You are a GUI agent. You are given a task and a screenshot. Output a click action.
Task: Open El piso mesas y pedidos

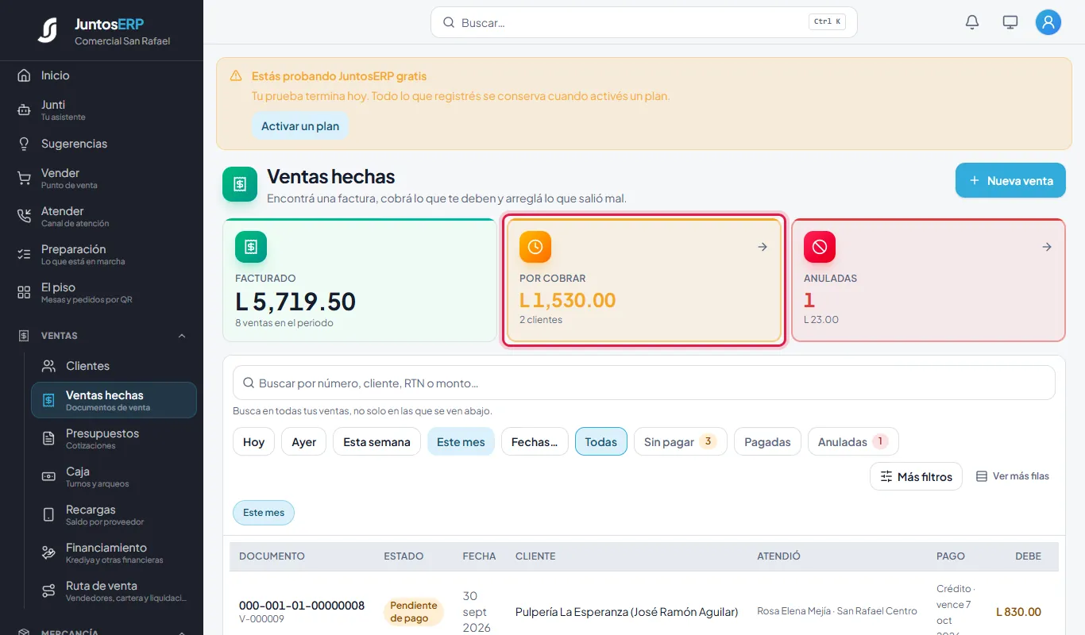(102, 292)
